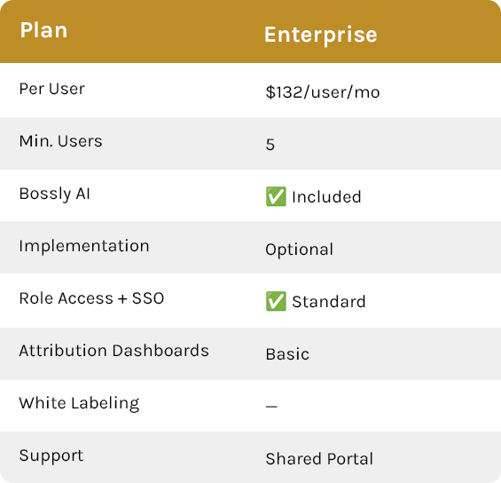The width and height of the screenshot is (501, 483).
Task: Click the Shared Portal support value
Action: 319,459
